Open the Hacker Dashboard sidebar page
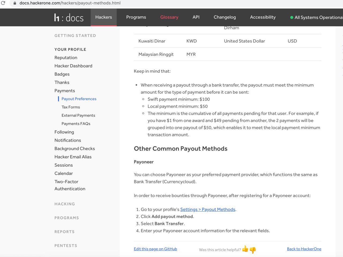This screenshot has width=343, height=257. pyautogui.click(x=73, y=66)
